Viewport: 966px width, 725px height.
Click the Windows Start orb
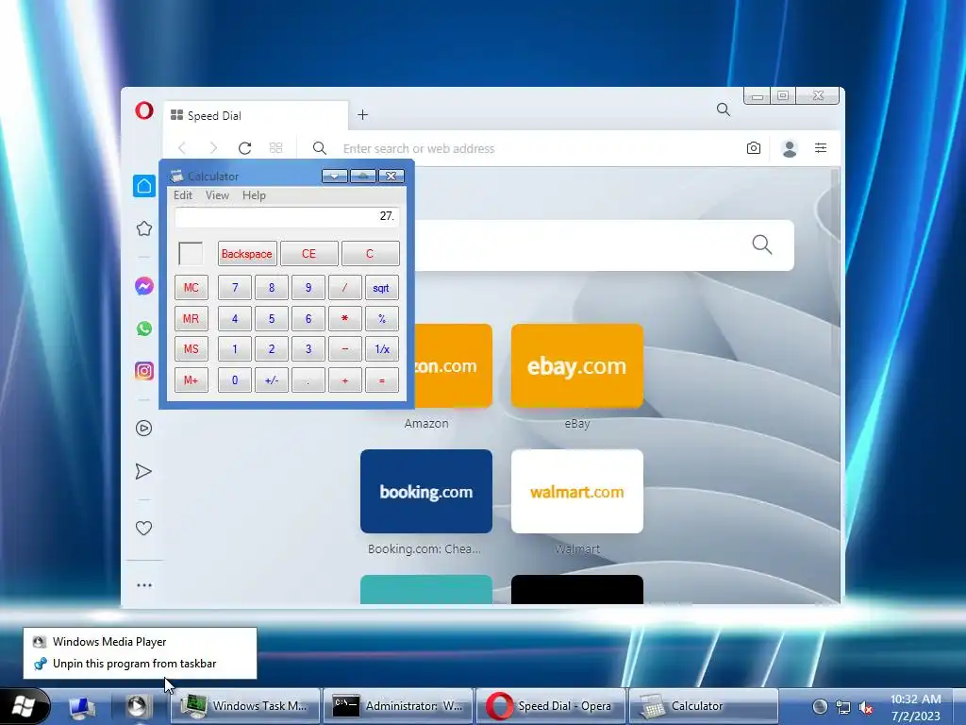coord(25,706)
